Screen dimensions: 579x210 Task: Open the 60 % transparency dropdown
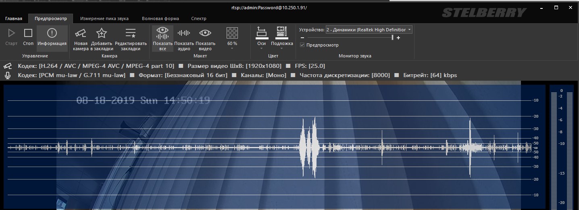click(232, 39)
